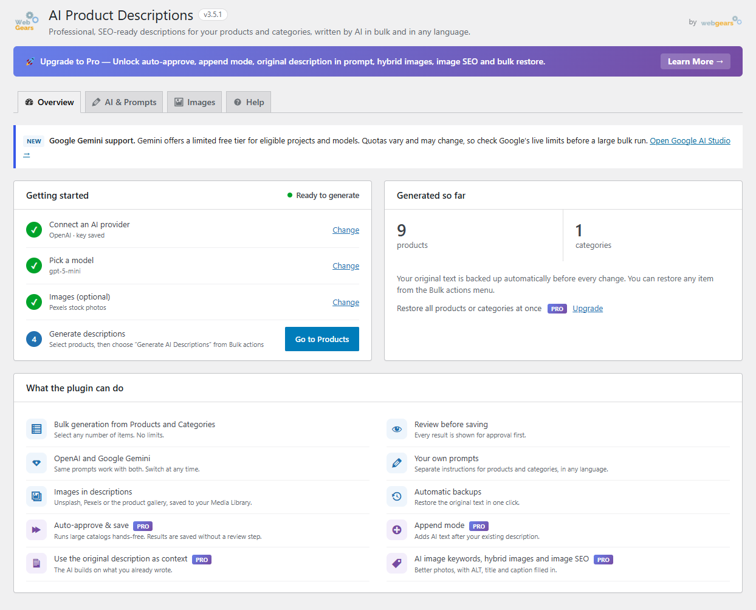Change the connected AI provider
This screenshot has height=610, width=756.
[346, 230]
